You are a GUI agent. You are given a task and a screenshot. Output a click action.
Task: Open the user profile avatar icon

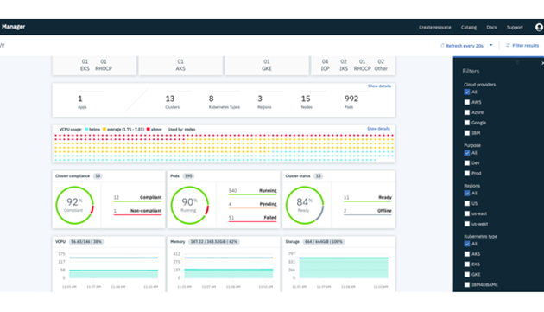pos(539,27)
